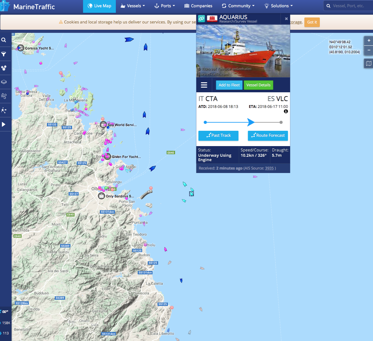Click the My Fleets ships icon
The image size is (373, 341).
pos(4,68)
